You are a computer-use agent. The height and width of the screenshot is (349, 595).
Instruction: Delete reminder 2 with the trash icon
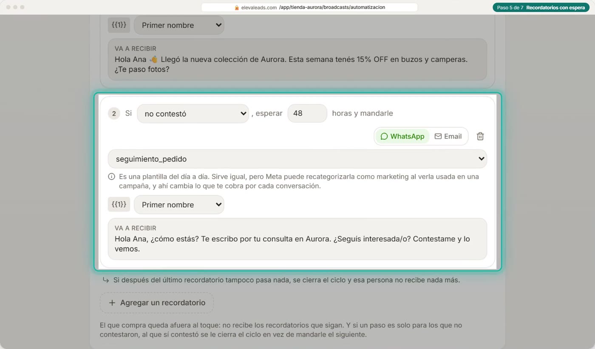(480, 136)
